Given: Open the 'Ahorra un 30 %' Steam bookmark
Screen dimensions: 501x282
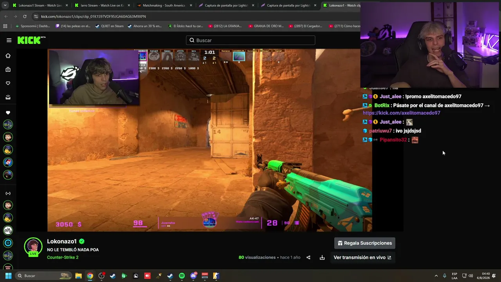Looking at the screenshot, I should point(144,26).
